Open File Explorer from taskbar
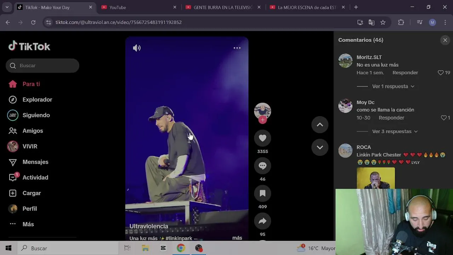This screenshot has width=453, height=255. 145,248
